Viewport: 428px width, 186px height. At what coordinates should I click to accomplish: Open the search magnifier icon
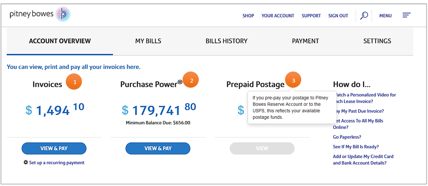364,16
